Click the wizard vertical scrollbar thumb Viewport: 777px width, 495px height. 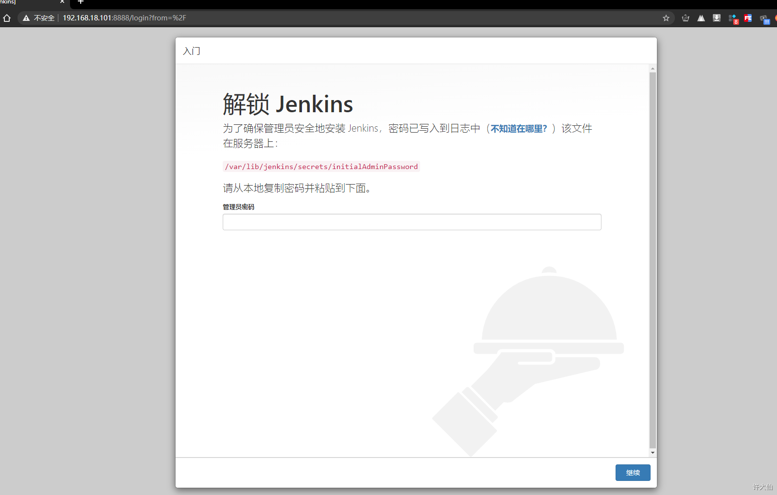[x=653, y=260]
